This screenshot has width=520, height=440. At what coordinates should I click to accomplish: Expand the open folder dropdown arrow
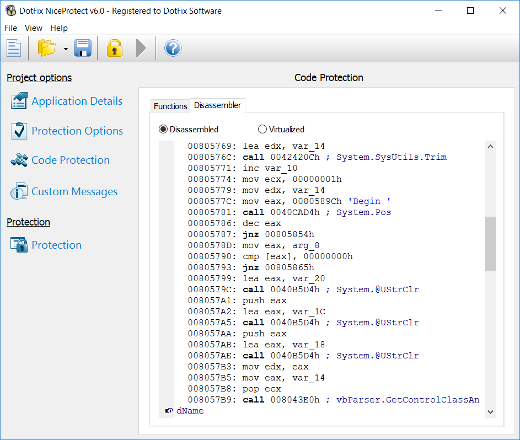[66, 49]
